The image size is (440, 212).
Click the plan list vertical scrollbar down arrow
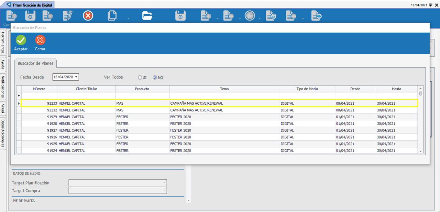(420, 151)
